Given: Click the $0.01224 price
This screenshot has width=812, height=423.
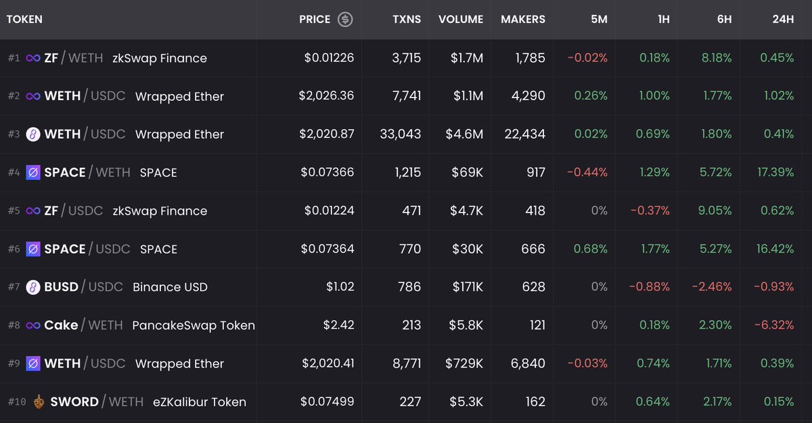Looking at the screenshot, I should point(329,210).
